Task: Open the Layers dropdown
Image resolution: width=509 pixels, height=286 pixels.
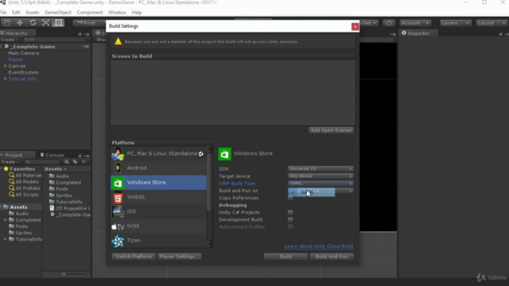Action: click(455, 23)
